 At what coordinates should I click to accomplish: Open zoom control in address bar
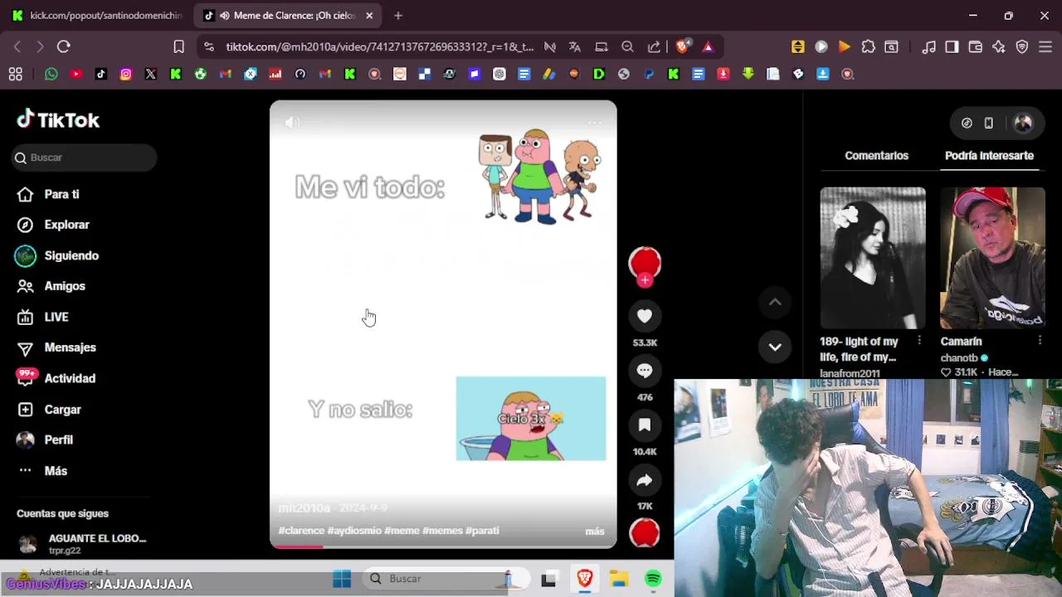tap(627, 47)
